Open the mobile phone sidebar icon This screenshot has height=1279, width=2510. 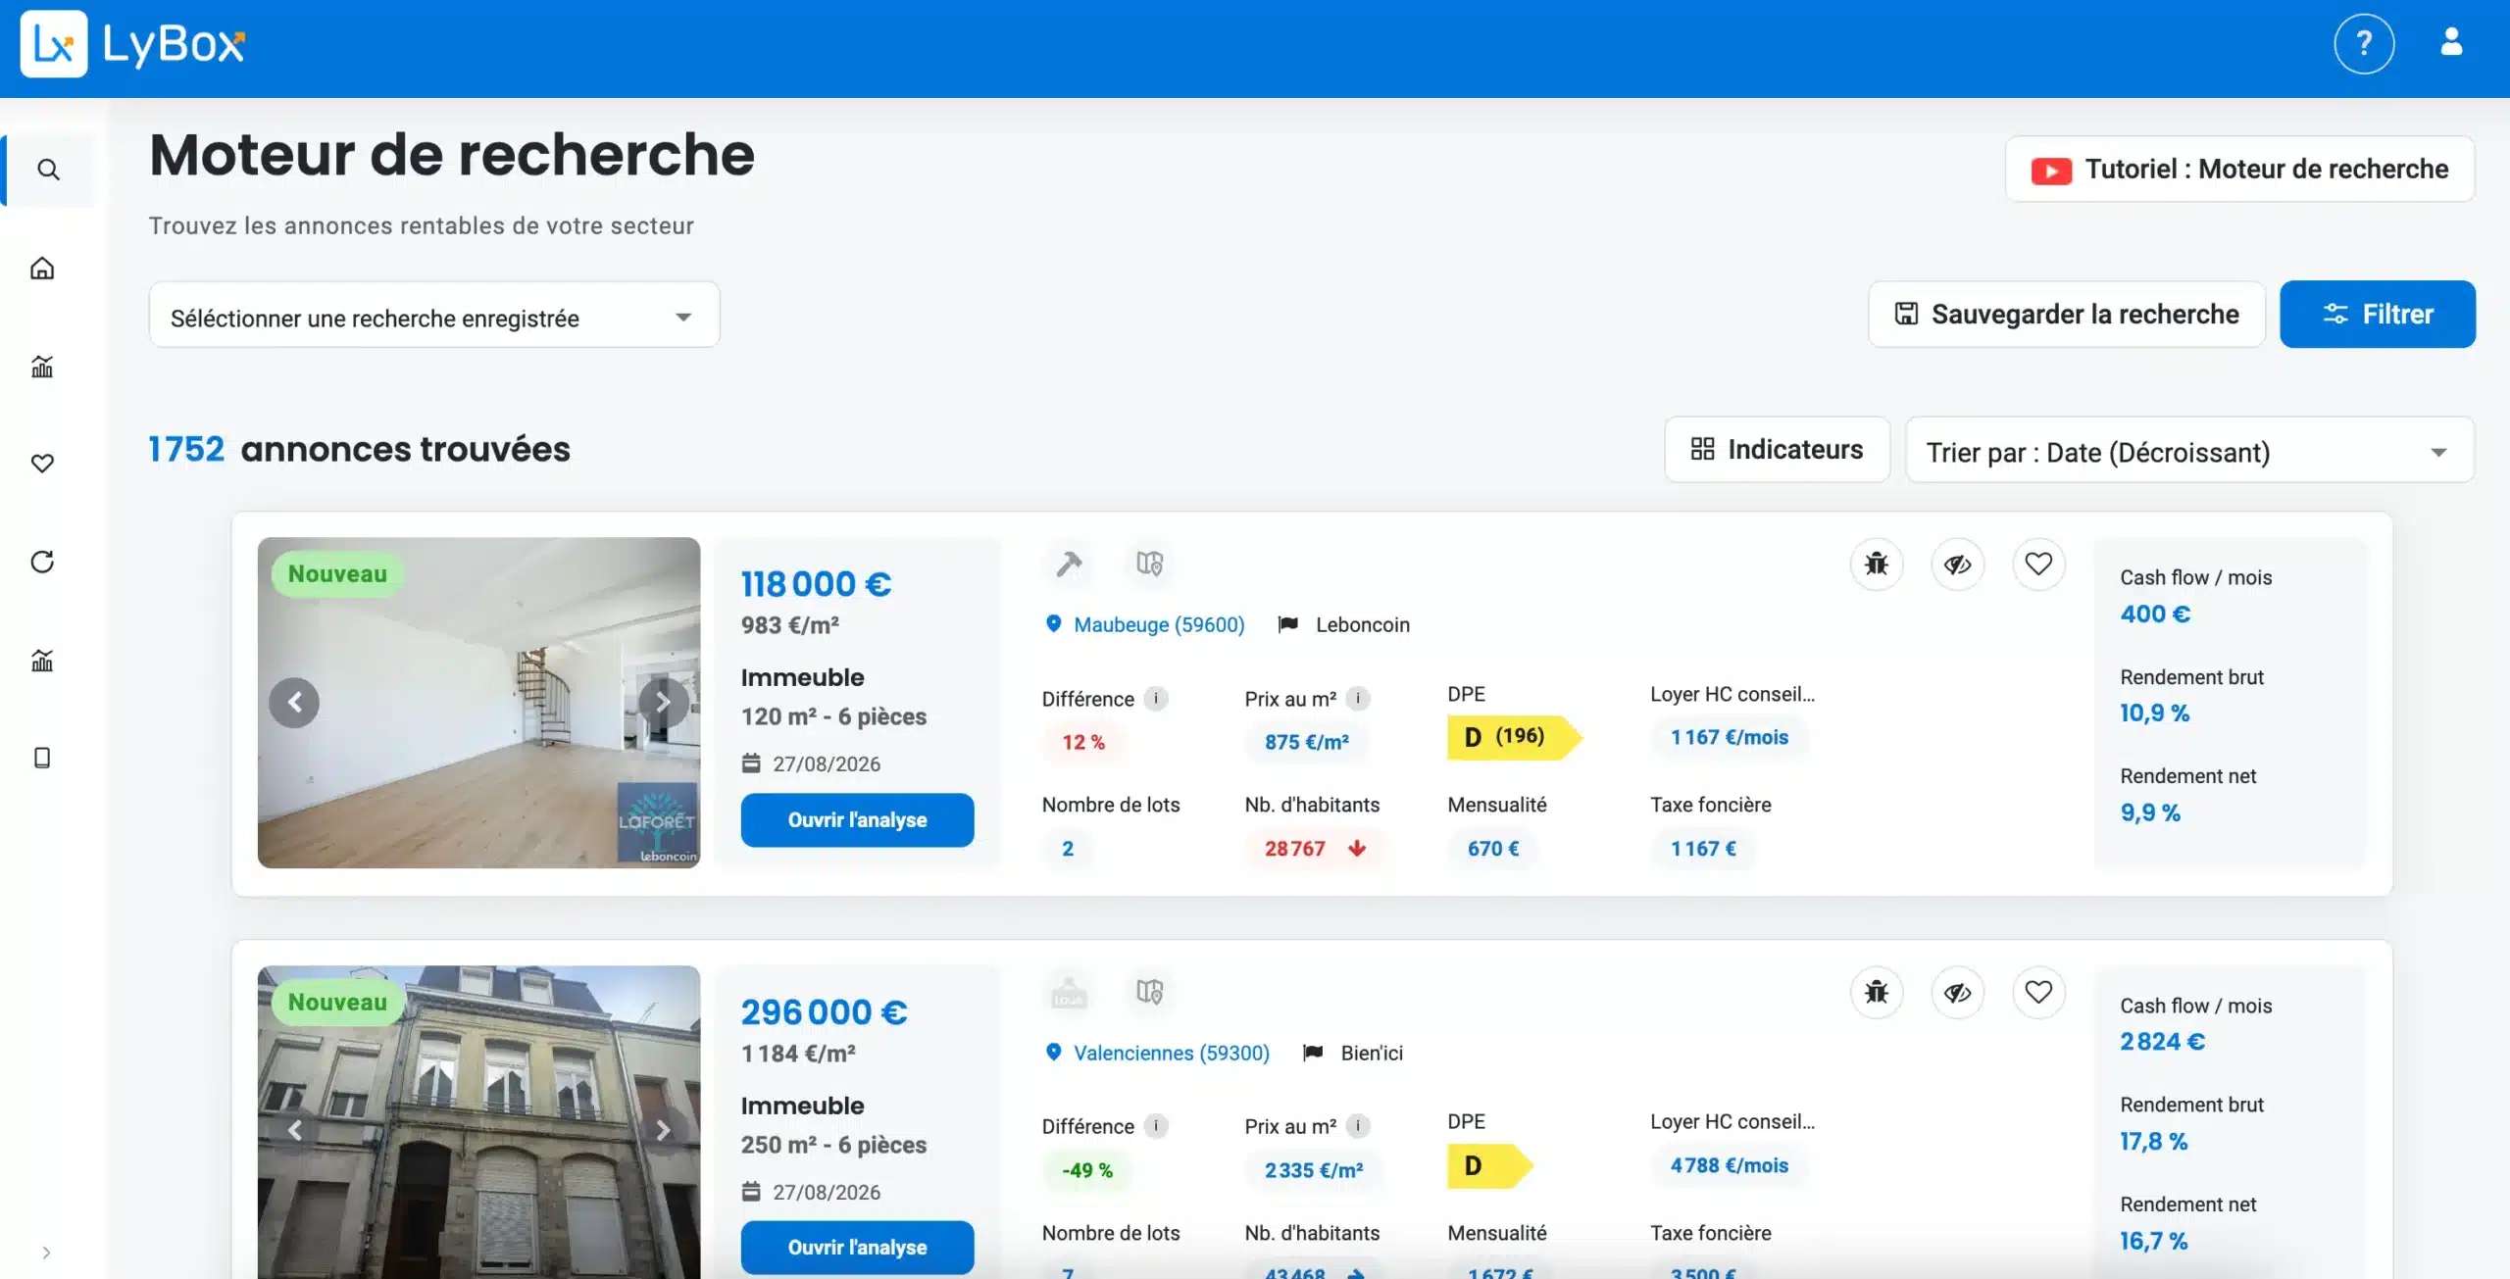point(42,758)
